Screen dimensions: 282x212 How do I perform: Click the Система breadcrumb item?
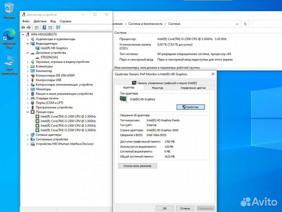pyautogui.click(x=174, y=24)
